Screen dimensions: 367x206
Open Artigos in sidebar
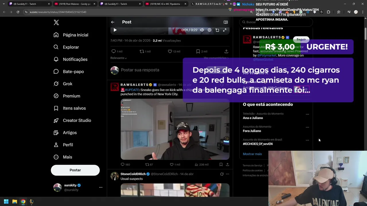click(x=65, y=132)
